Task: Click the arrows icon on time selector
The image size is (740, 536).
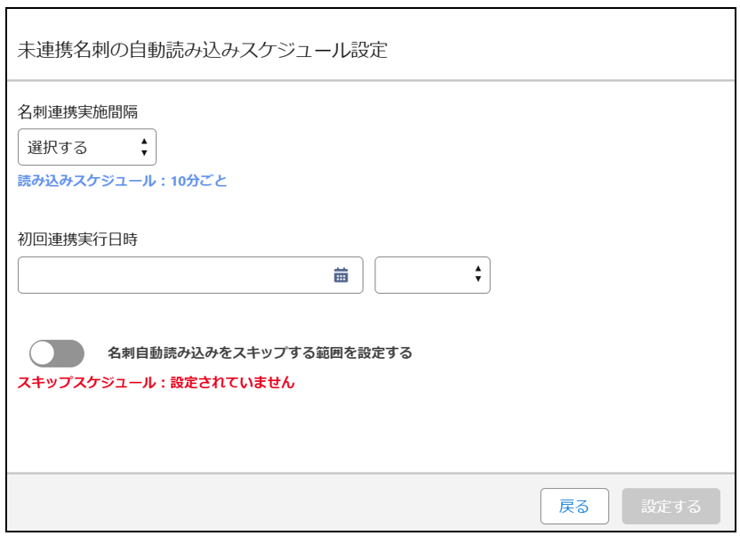Action: click(478, 273)
